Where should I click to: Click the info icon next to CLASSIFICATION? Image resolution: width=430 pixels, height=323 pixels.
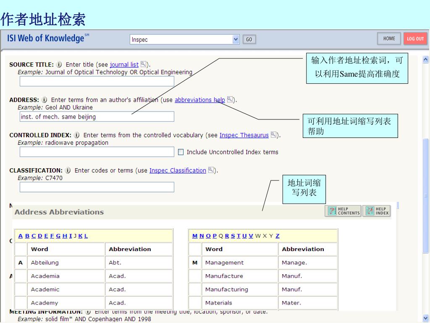click(68, 170)
